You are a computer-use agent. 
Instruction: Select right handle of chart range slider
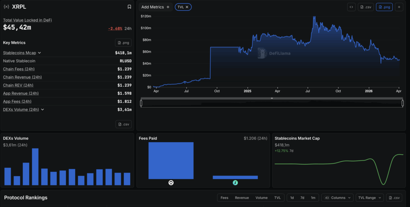click(403, 103)
